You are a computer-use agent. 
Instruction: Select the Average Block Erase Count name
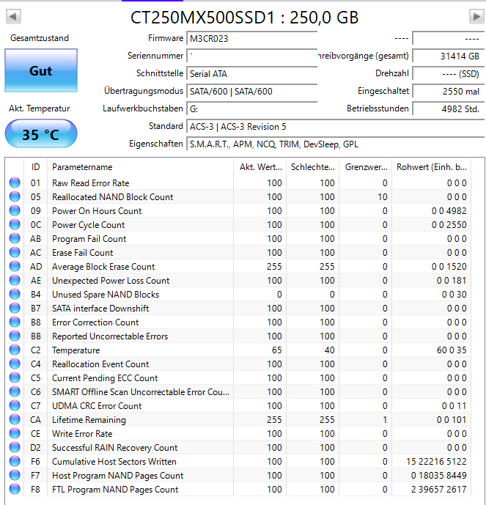coord(103,267)
